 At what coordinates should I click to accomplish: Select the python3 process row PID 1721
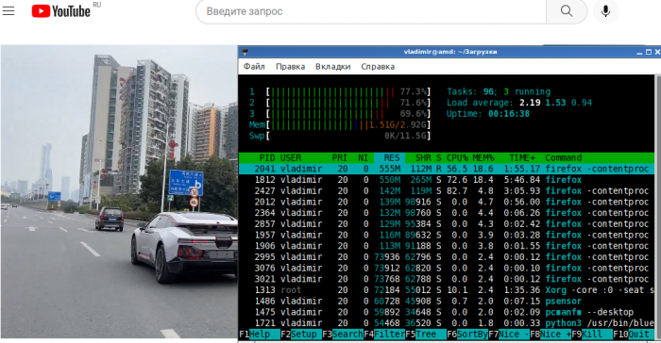[x=447, y=323]
